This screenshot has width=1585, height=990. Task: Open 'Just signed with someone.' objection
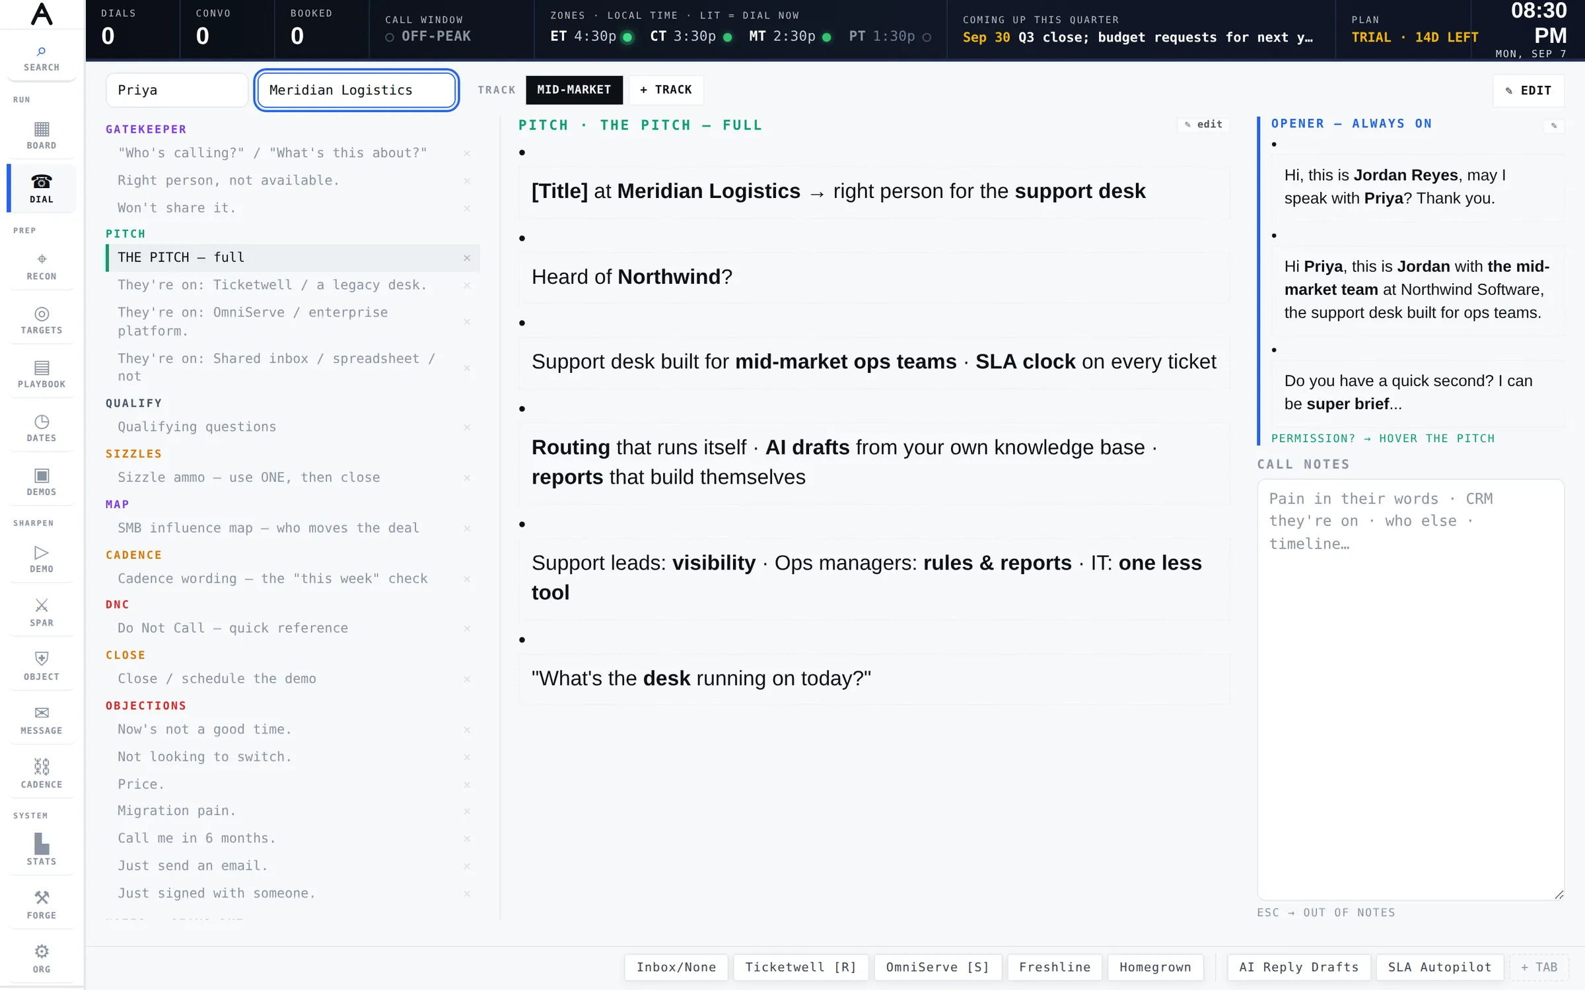click(x=293, y=894)
